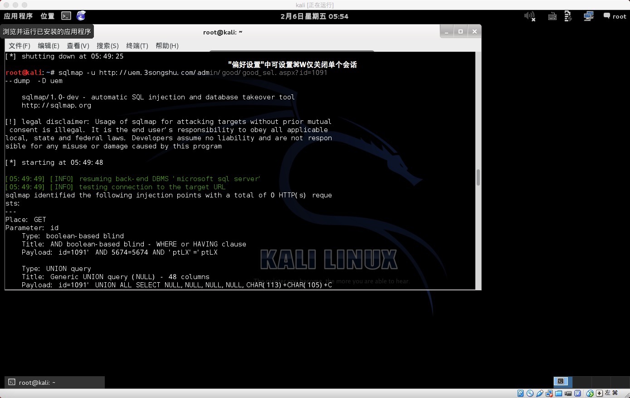
Task: Click VirtualBox shared folders icon
Action: click(x=559, y=393)
